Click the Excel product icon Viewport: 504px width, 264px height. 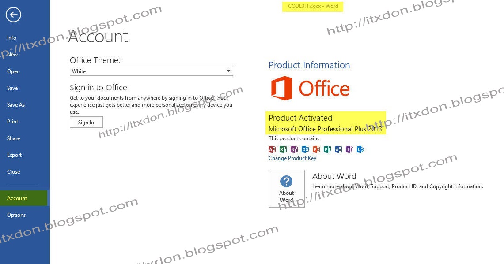[283, 149]
